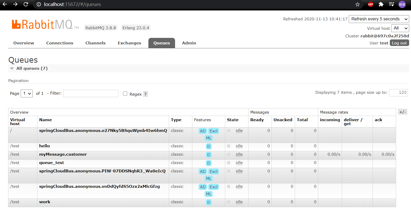Click Excl badge of o27Nky5BSquWpnb4Iw6hmQ queue
Viewport: 411px width, 210px height.
213,131
